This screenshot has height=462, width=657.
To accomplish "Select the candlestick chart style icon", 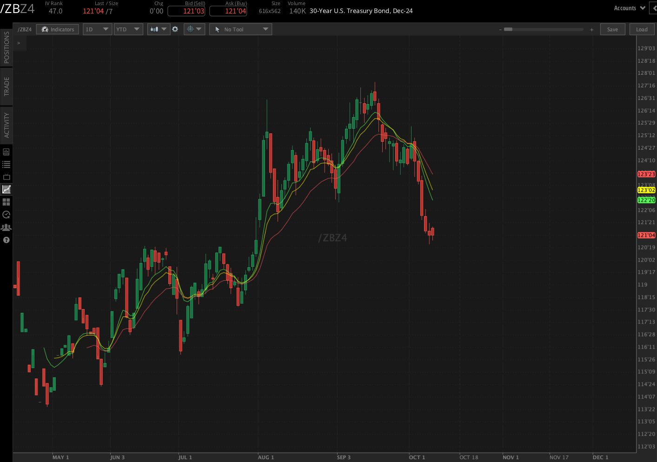I will coord(156,29).
